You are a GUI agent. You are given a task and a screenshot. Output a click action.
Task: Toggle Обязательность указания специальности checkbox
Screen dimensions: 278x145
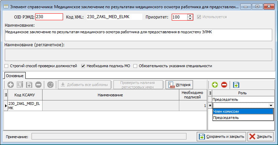pos(135,66)
